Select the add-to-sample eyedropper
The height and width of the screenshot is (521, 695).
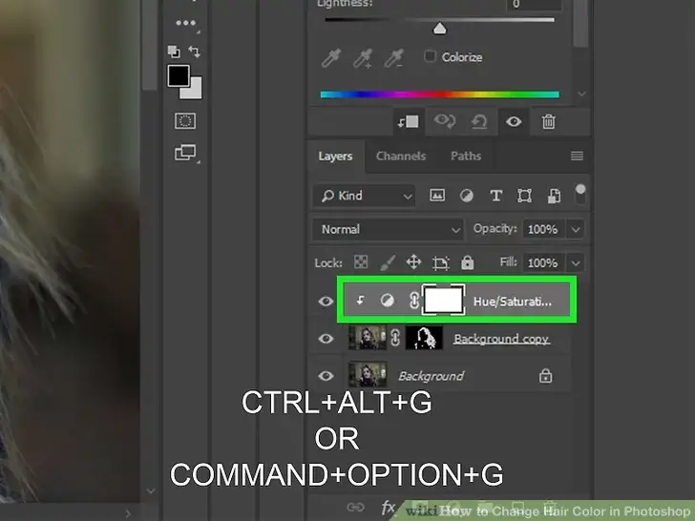pos(362,58)
